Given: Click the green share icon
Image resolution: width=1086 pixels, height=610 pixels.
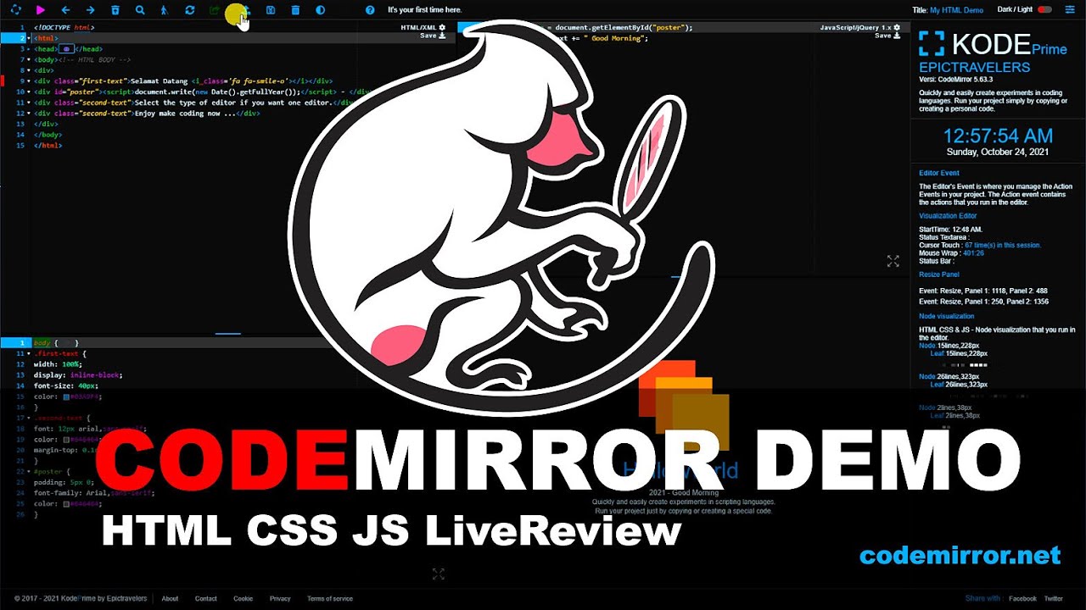Looking at the screenshot, I should pos(214,10).
